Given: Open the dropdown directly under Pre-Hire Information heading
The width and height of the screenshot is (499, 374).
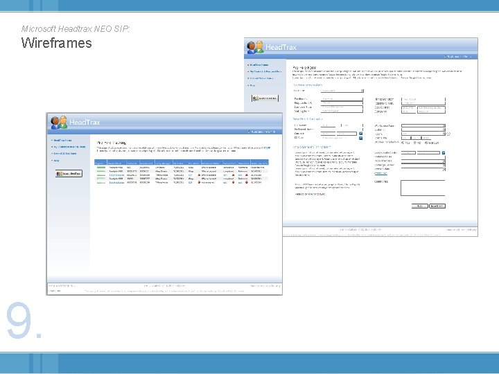Looking at the screenshot, I should (x=342, y=91).
